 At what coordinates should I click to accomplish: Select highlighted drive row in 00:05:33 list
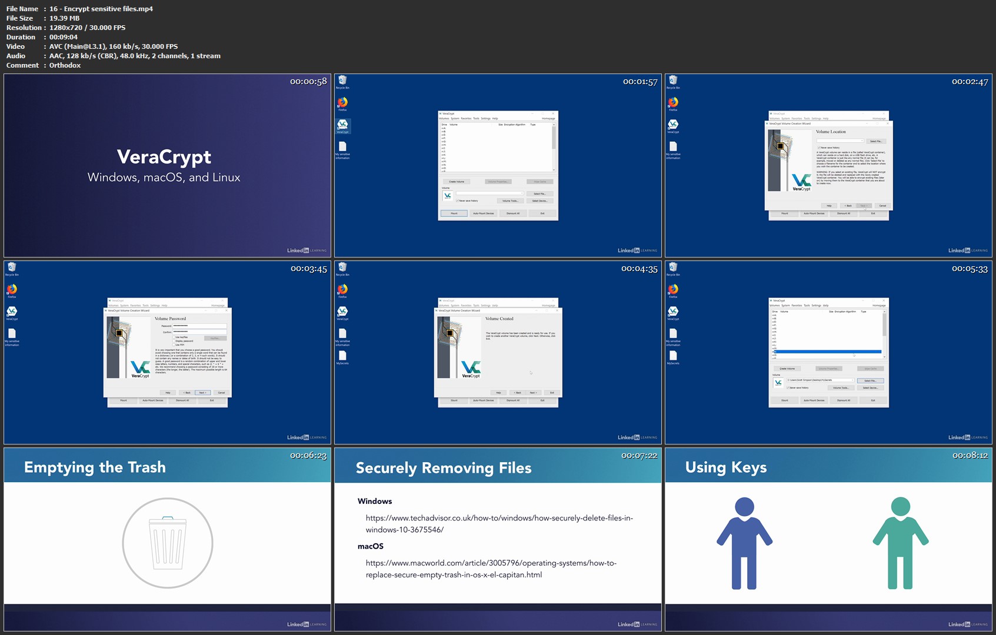point(828,352)
